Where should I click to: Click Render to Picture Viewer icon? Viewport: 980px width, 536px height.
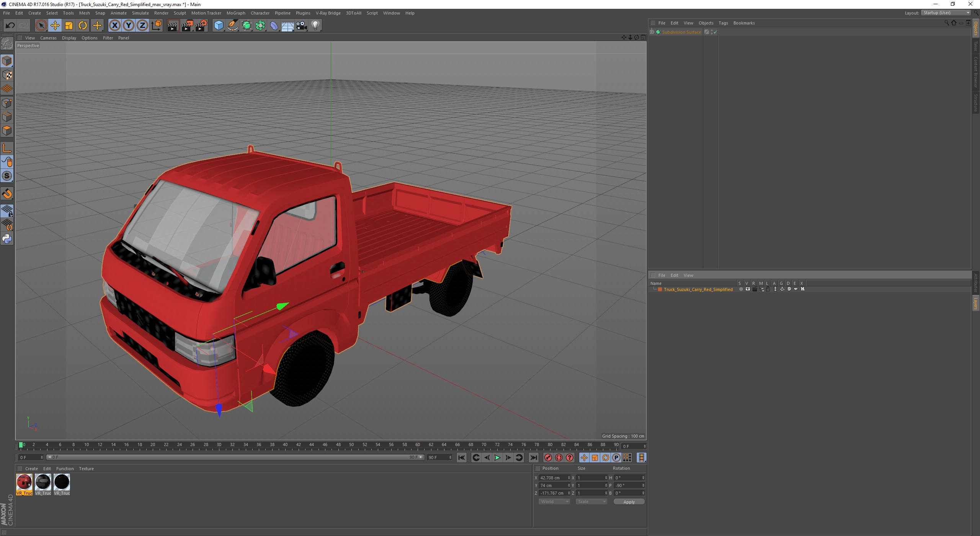187,26
